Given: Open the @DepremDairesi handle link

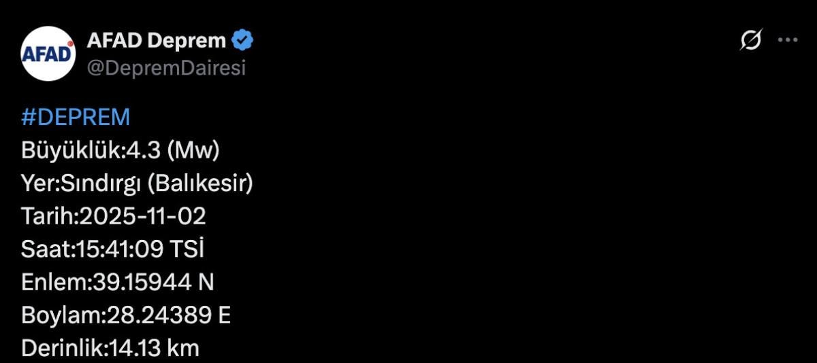Looking at the screenshot, I should [166, 68].
